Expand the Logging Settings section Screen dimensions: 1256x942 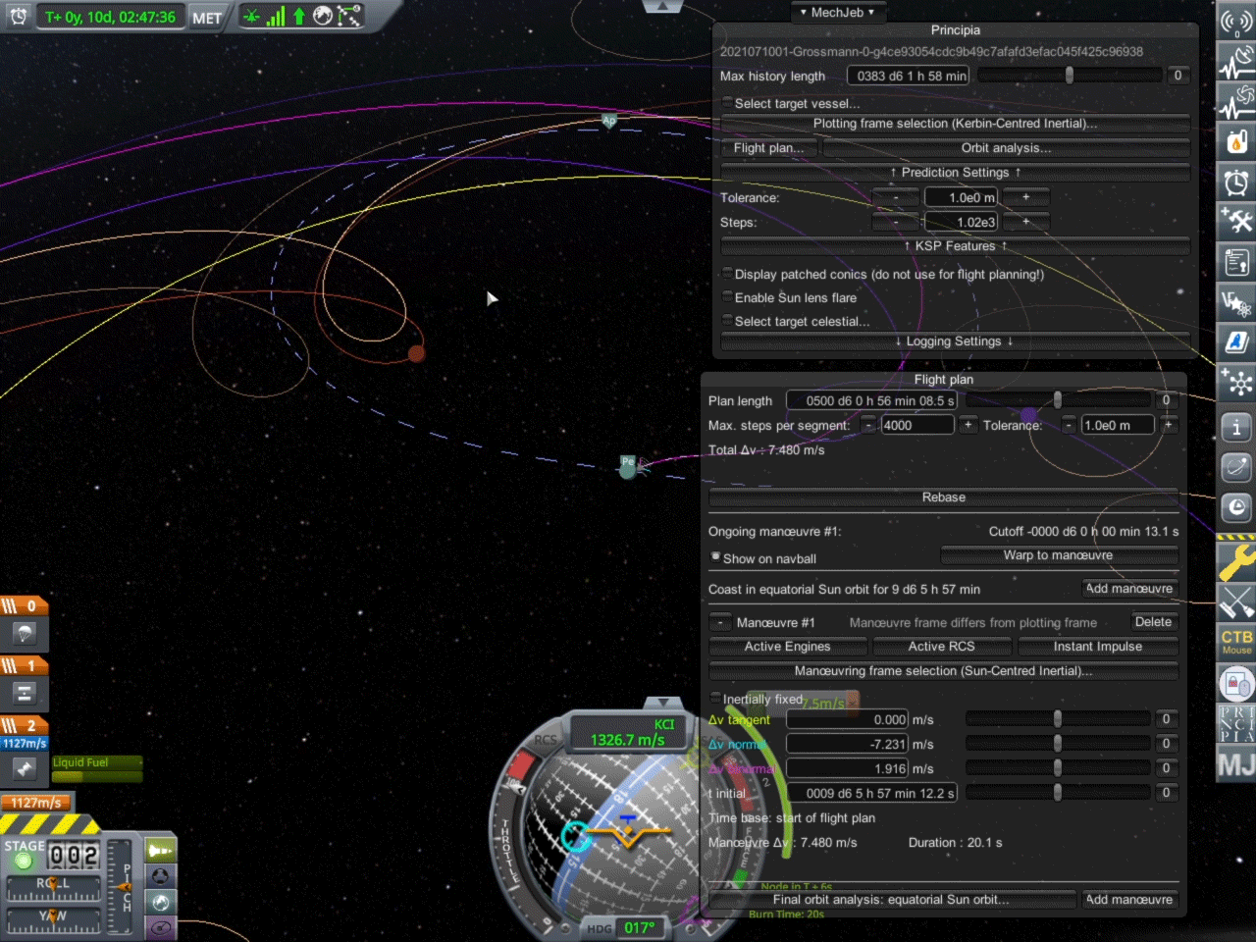coord(955,341)
